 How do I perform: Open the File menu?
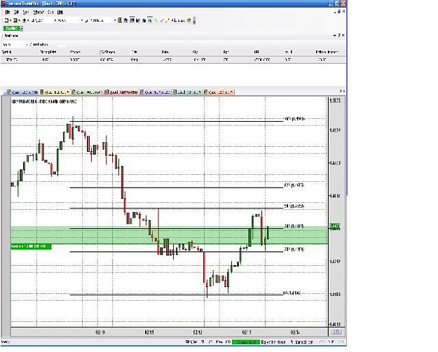(8, 13)
